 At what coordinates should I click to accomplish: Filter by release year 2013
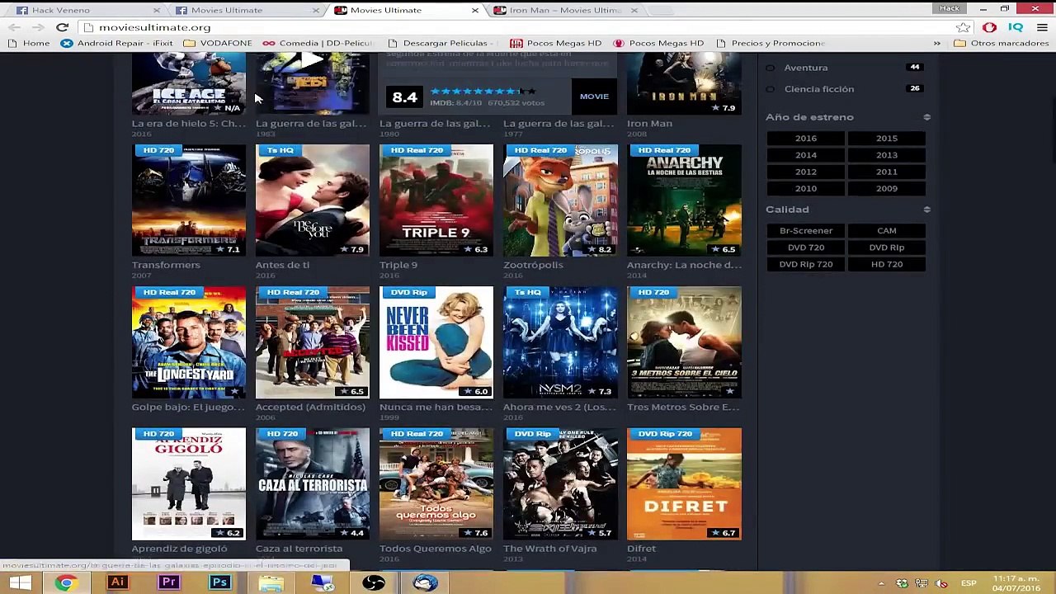point(887,155)
